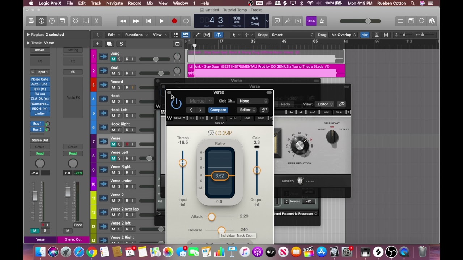Open the Track menu
This screenshot has height=260, width=463.
click(96, 3)
